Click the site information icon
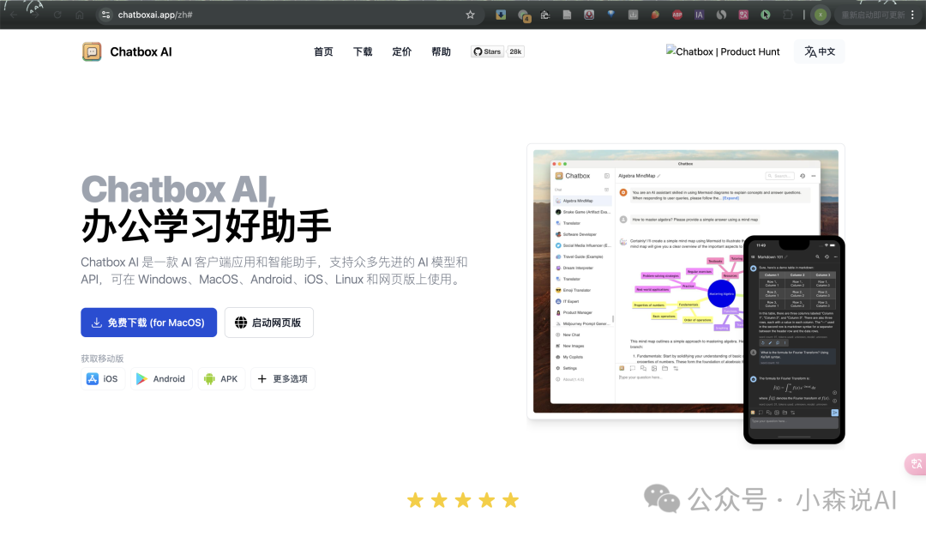The height and width of the screenshot is (537, 926). (105, 15)
